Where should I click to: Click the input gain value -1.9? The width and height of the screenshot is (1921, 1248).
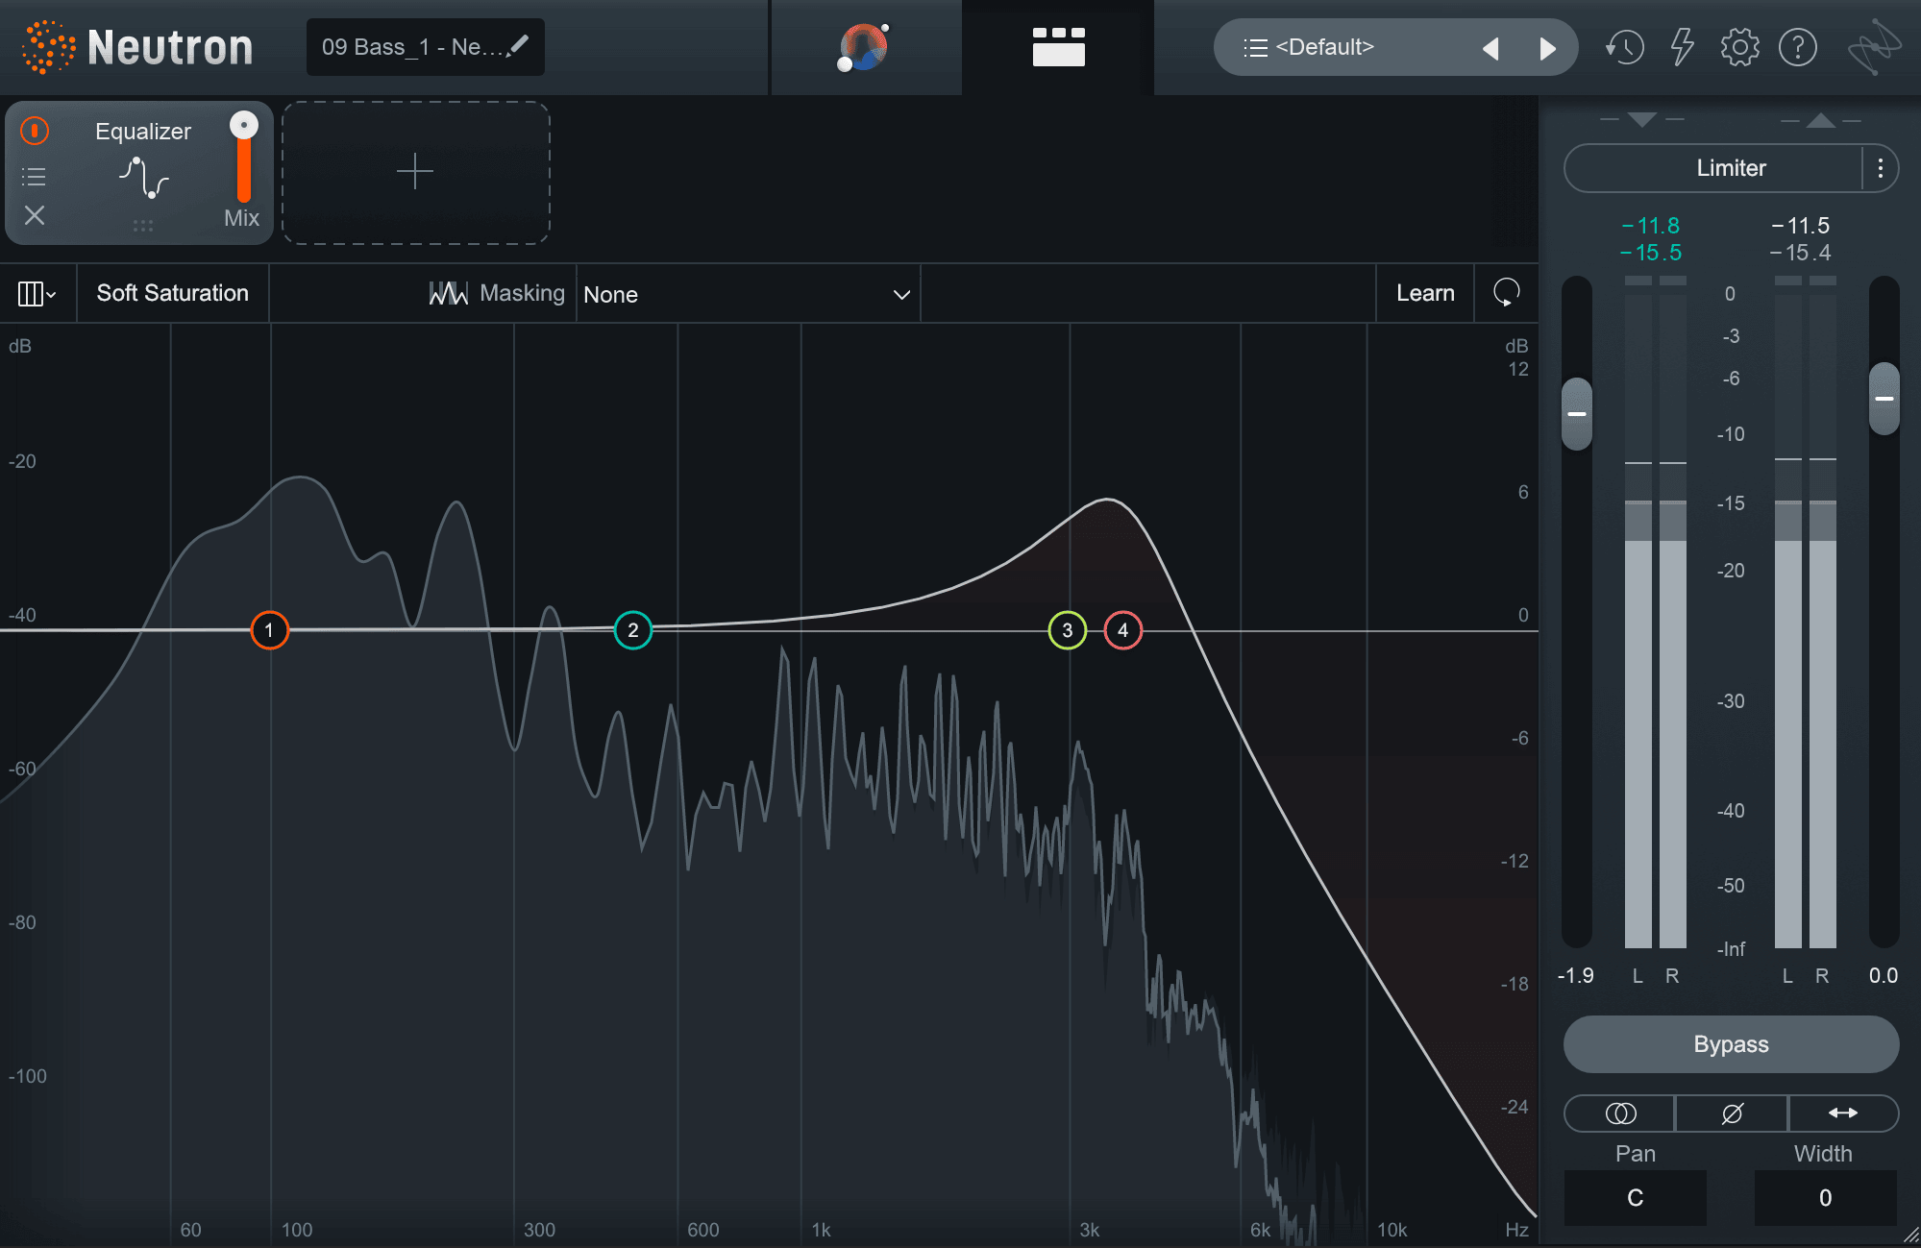click(1576, 976)
